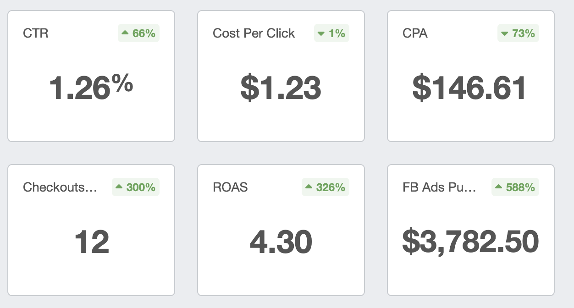The image size is (574, 308).
Task: Click the truncated FB Ads Pu… title
Action: coord(439,187)
